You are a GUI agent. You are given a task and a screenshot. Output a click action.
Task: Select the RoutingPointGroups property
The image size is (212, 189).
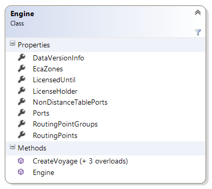click(65, 124)
